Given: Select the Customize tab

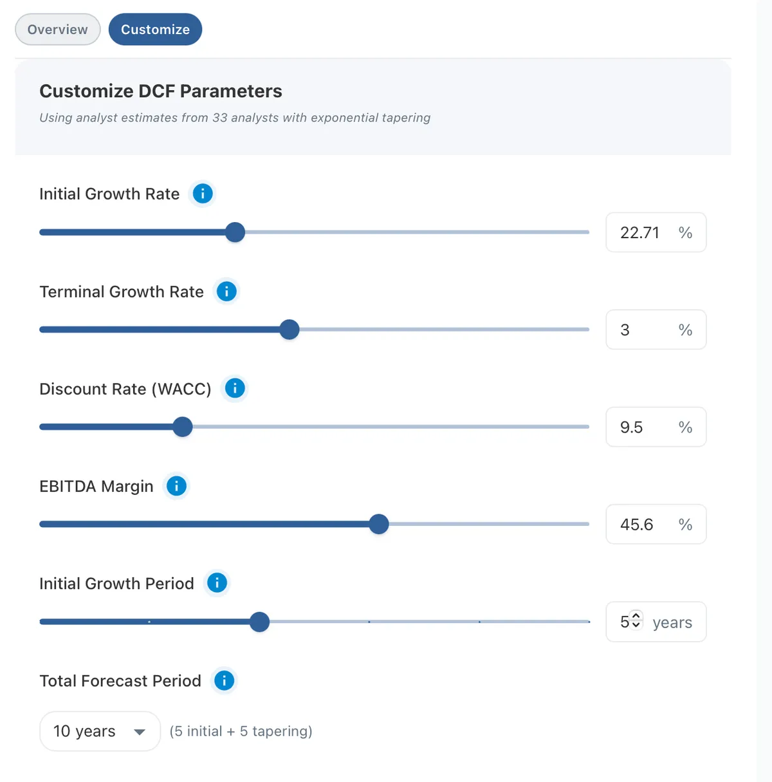Looking at the screenshot, I should [155, 30].
